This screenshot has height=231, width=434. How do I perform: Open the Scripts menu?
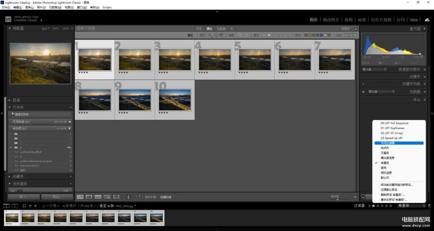tap(107, 8)
